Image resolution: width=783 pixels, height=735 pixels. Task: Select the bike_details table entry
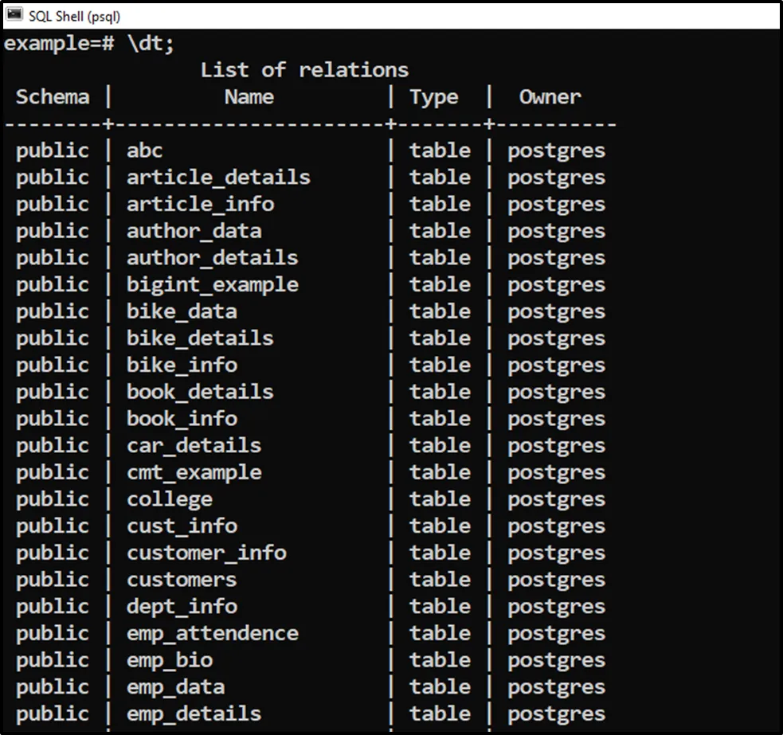coord(200,338)
